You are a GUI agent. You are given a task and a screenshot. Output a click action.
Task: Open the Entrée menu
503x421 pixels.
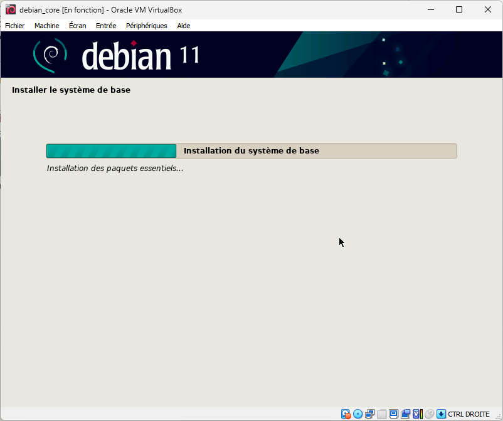[x=106, y=26]
